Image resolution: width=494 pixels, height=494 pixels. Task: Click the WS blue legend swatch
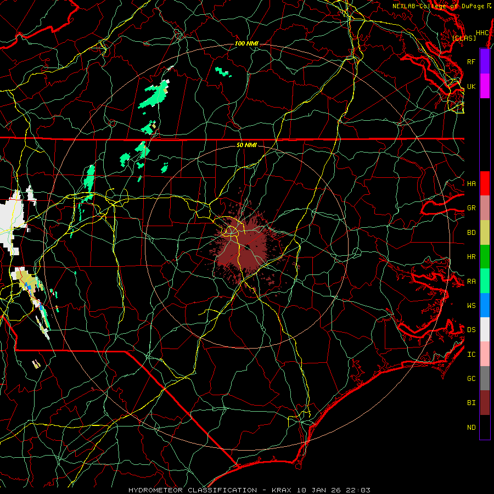click(x=485, y=305)
